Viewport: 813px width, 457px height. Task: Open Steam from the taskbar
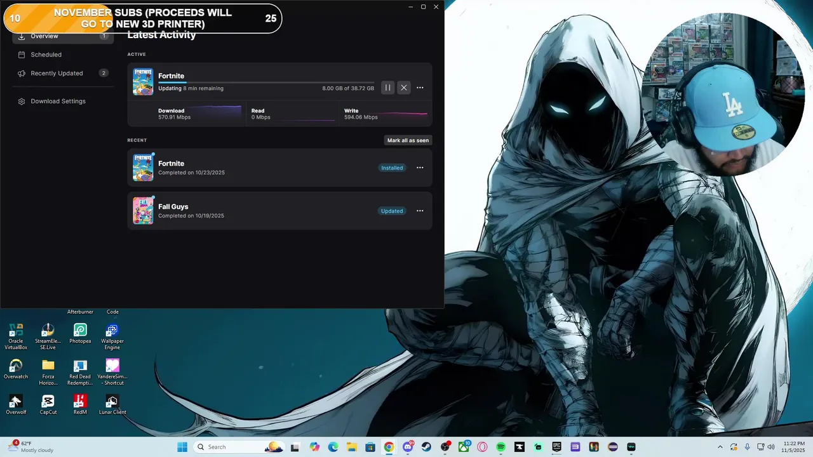click(426, 447)
